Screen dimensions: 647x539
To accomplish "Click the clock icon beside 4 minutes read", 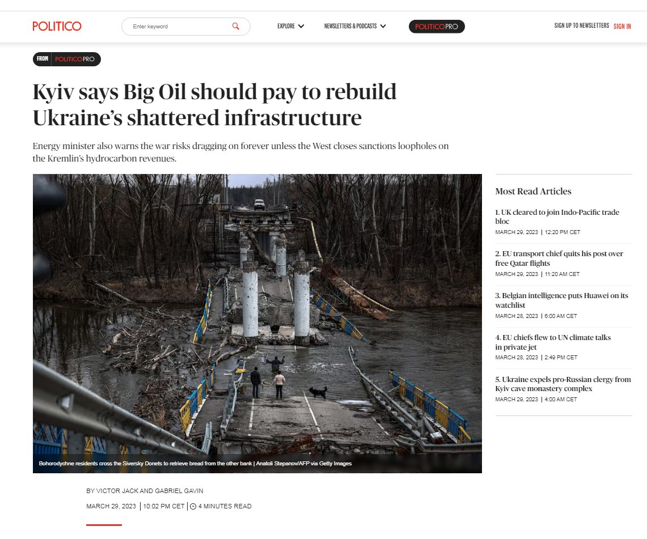I will pos(193,507).
